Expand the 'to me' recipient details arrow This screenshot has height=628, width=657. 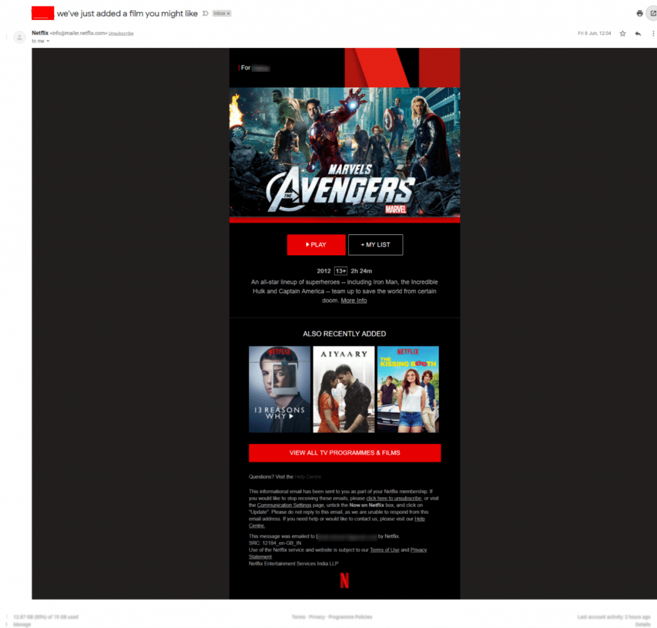click(47, 41)
